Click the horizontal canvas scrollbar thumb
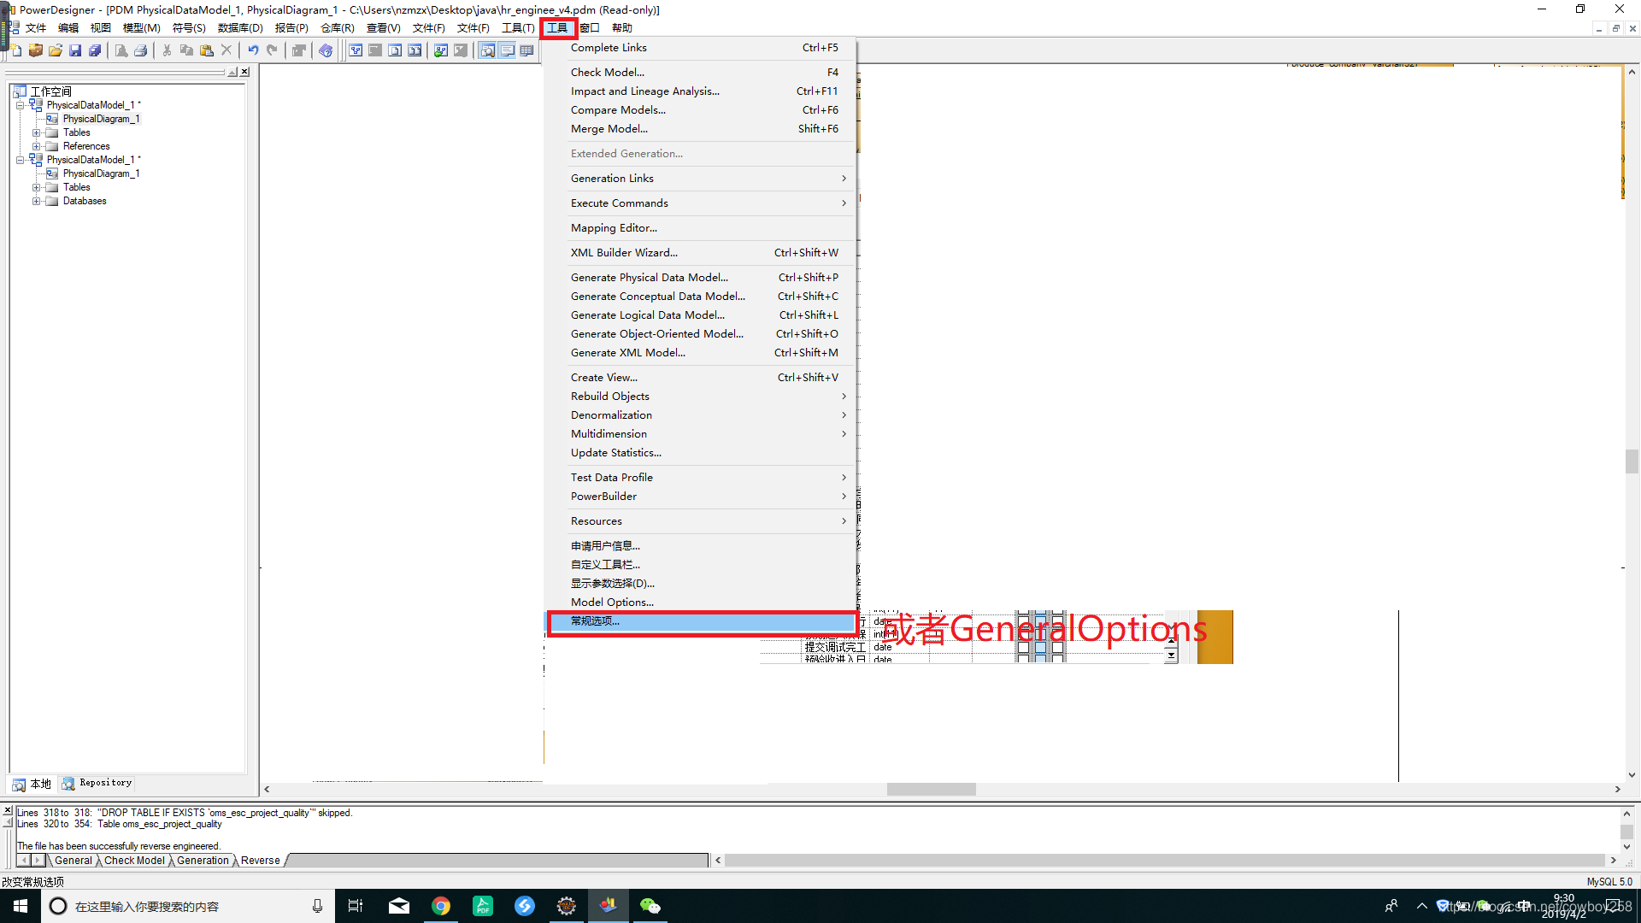Screen dimensions: 1641x923 [x=931, y=790]
